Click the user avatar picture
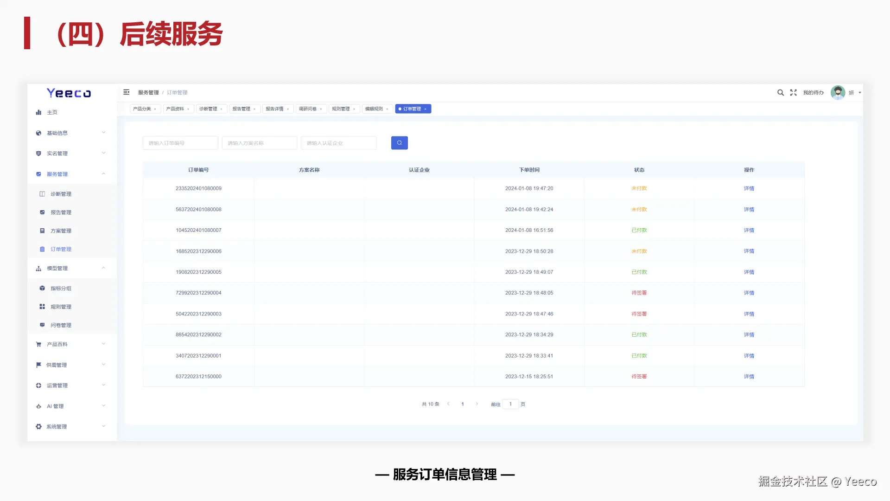 [838, 93]
